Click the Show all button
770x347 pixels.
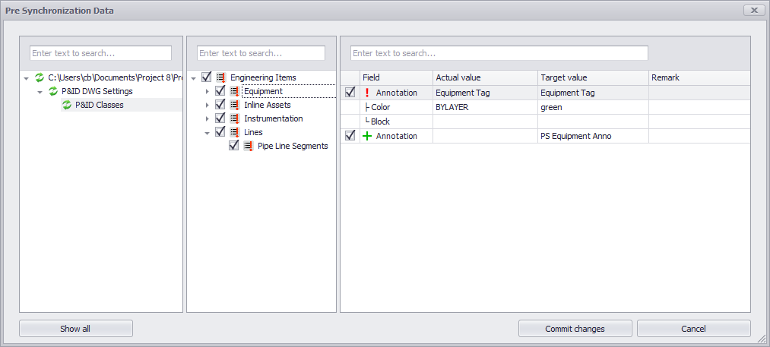pyautogui.click(x=75, y=329)
